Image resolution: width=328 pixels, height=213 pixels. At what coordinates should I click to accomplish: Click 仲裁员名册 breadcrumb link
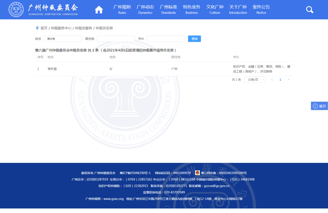(x=104, y=28)
